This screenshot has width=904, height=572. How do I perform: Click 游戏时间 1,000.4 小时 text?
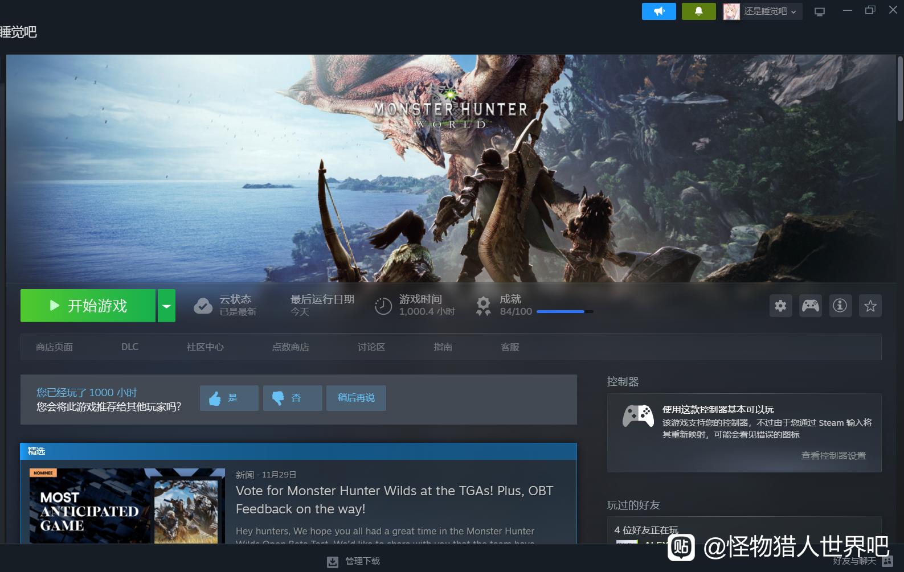tap(427, 306)
